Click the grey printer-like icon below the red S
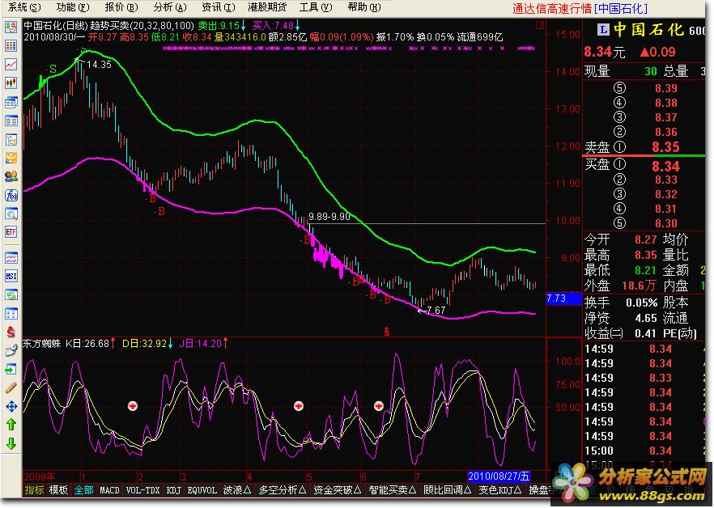 click(11, 350)
